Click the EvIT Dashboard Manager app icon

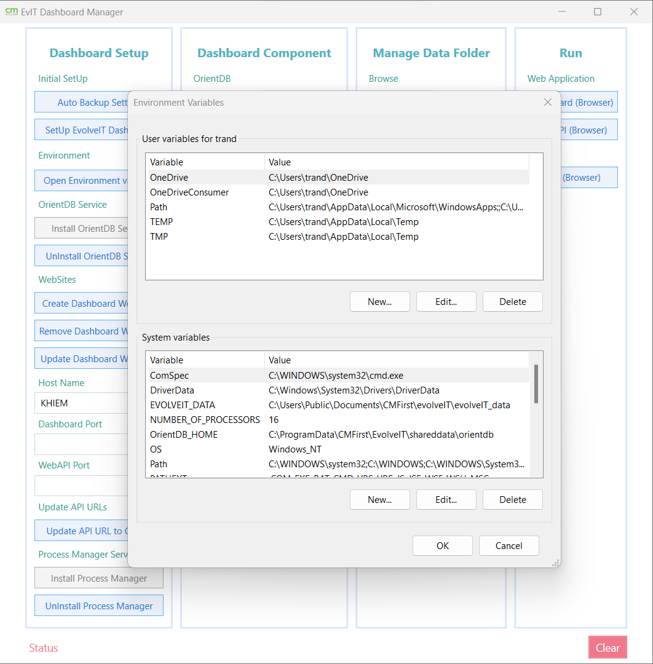click(x=12, y=12)
